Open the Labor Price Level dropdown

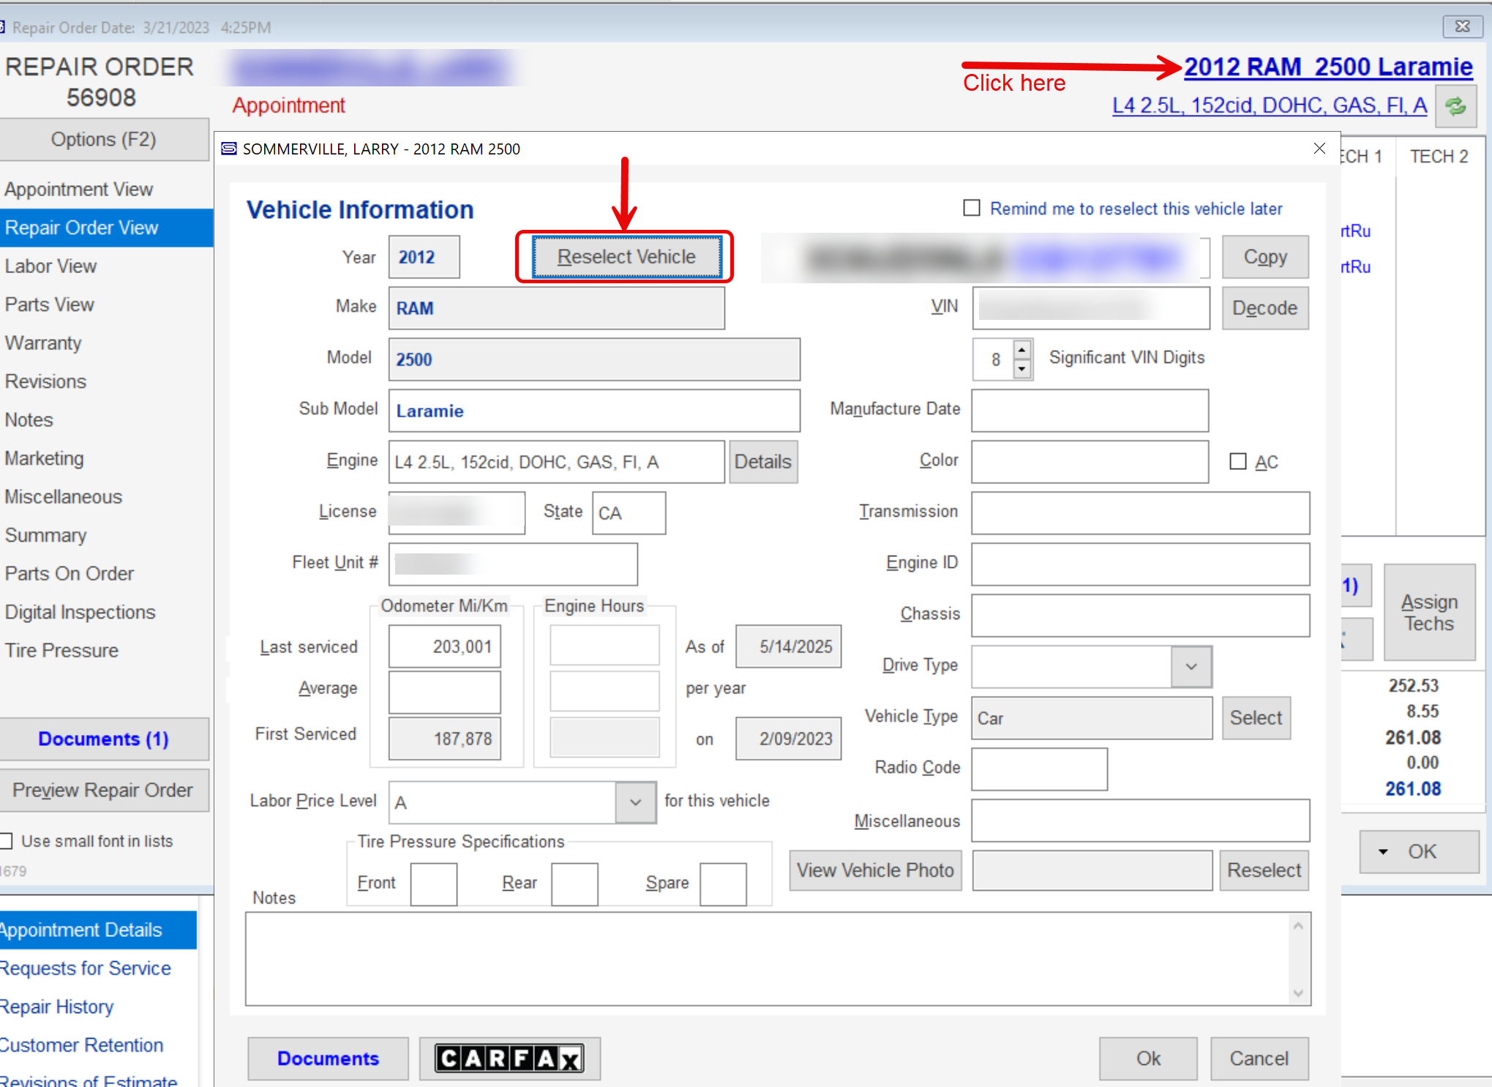click(x=636, y=802)
